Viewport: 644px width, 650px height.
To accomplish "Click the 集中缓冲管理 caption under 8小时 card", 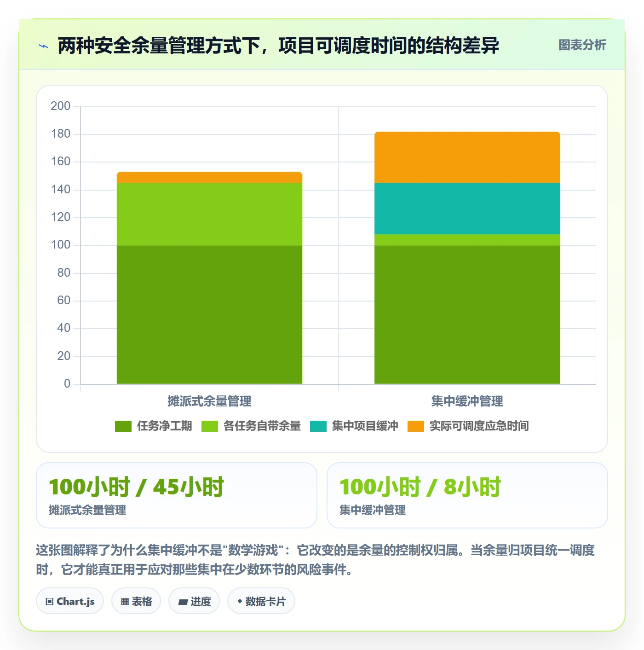I will [x=373, y=510].
